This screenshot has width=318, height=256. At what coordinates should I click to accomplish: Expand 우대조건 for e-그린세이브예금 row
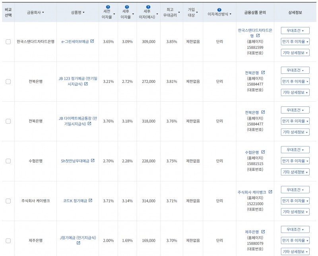tap(295, 31)
